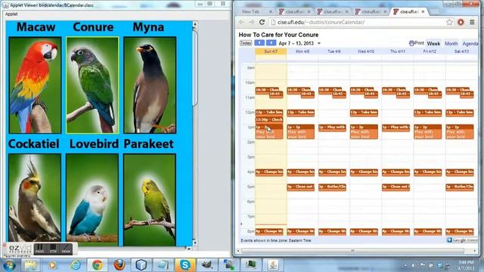Screen dimensions: 484x272
Task: Open Thursday's 10:30 Change event
Action: (392, 90)
